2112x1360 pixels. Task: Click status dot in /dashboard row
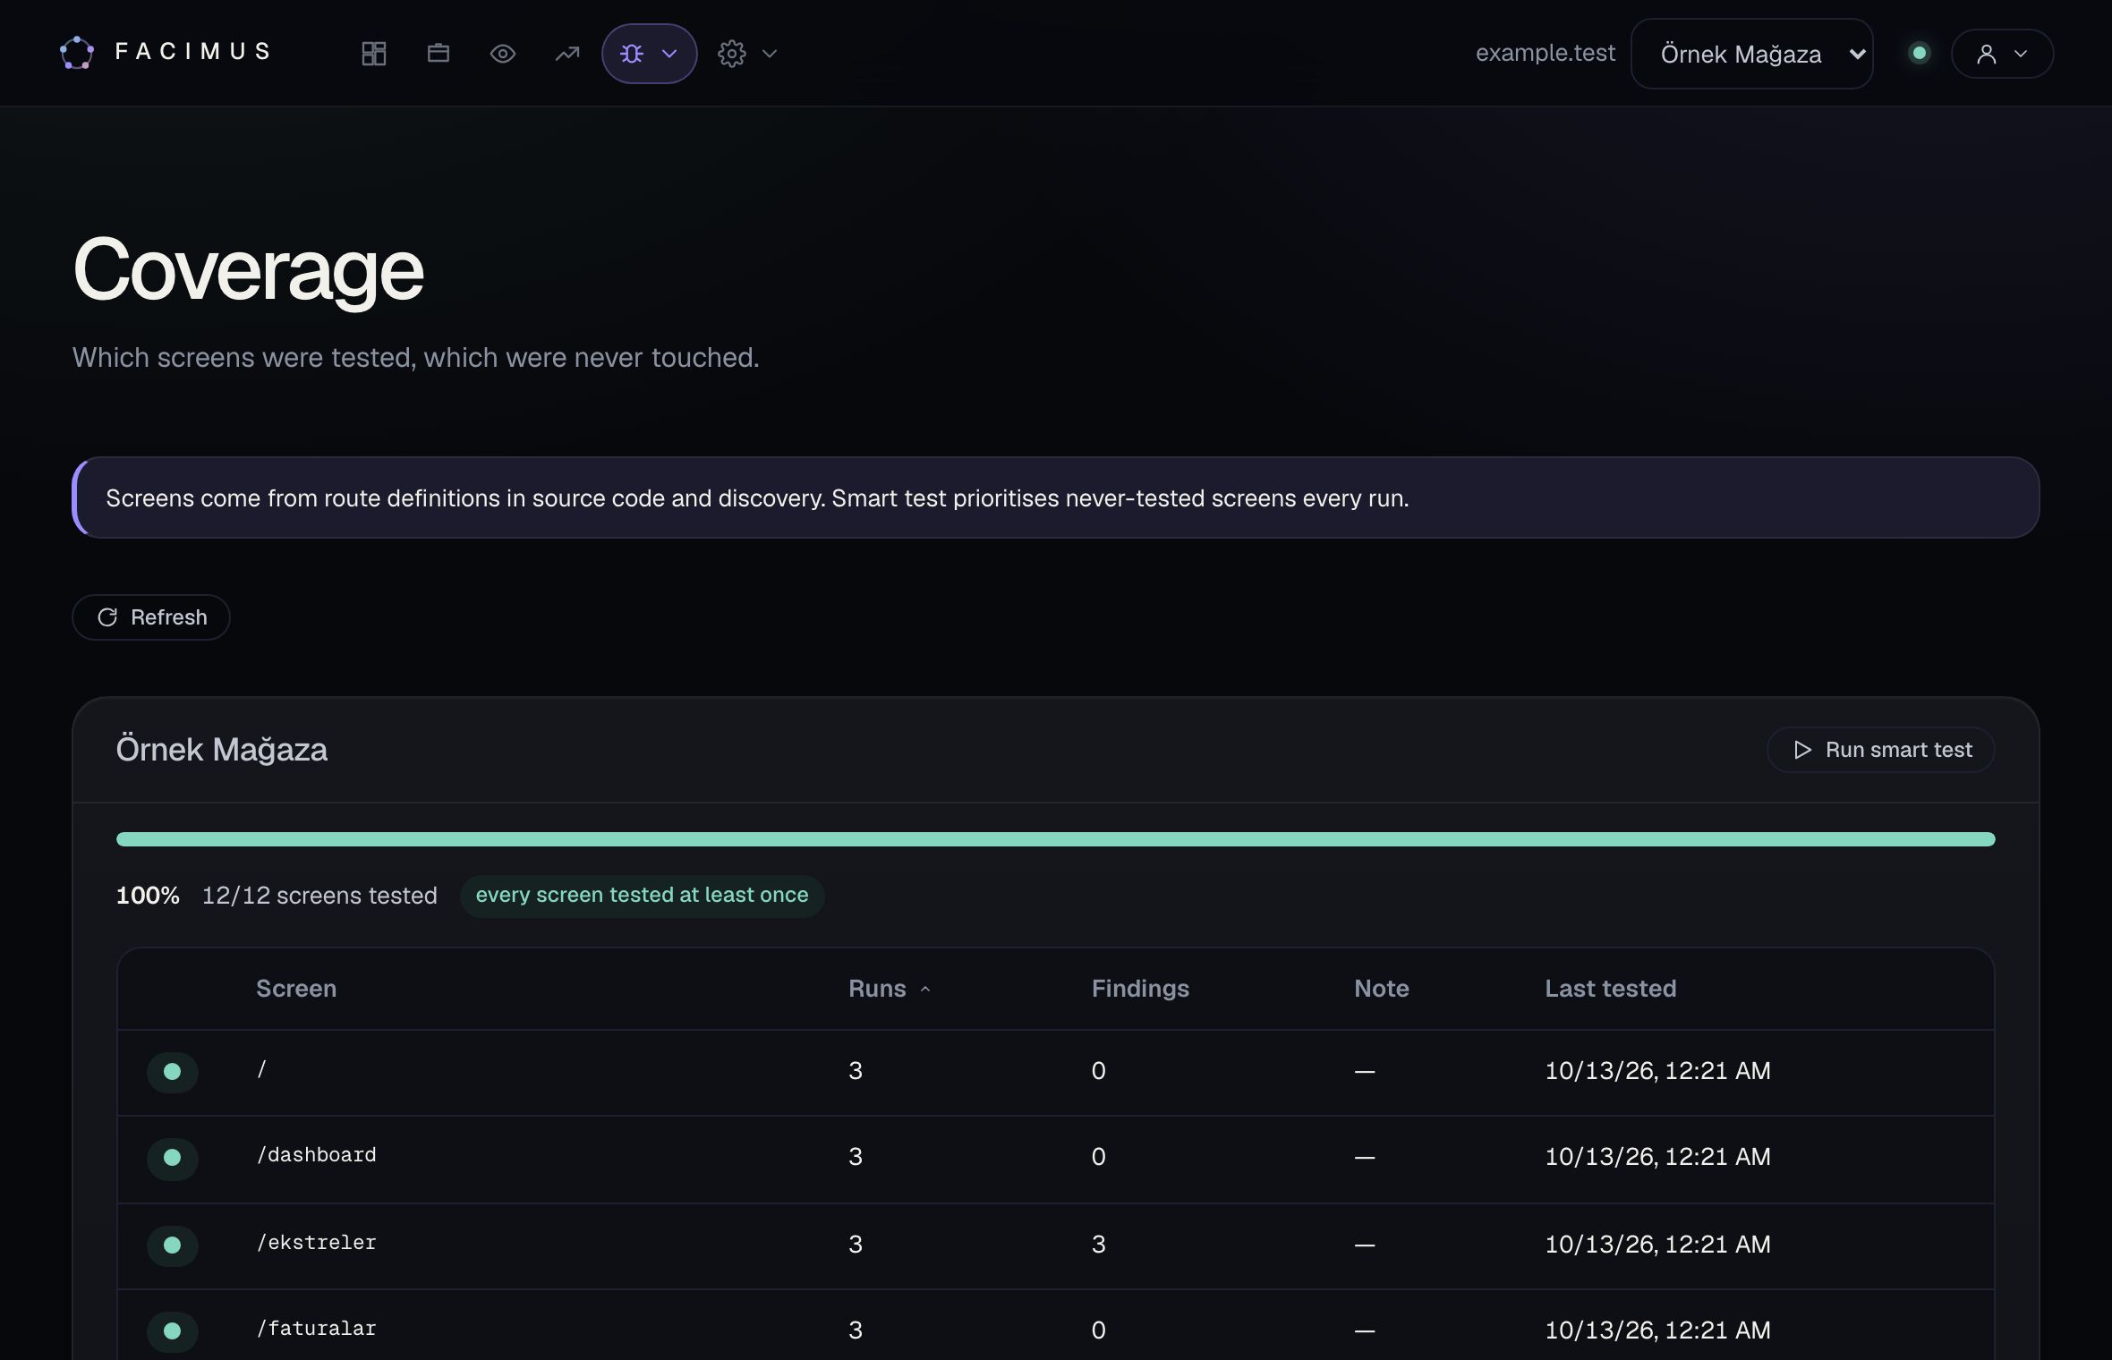[x=173, y=1158]
